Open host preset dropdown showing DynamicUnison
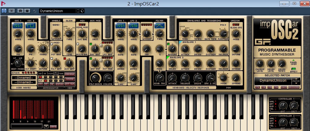The height and width of the screenshot is (131, 310). [58, 11]
